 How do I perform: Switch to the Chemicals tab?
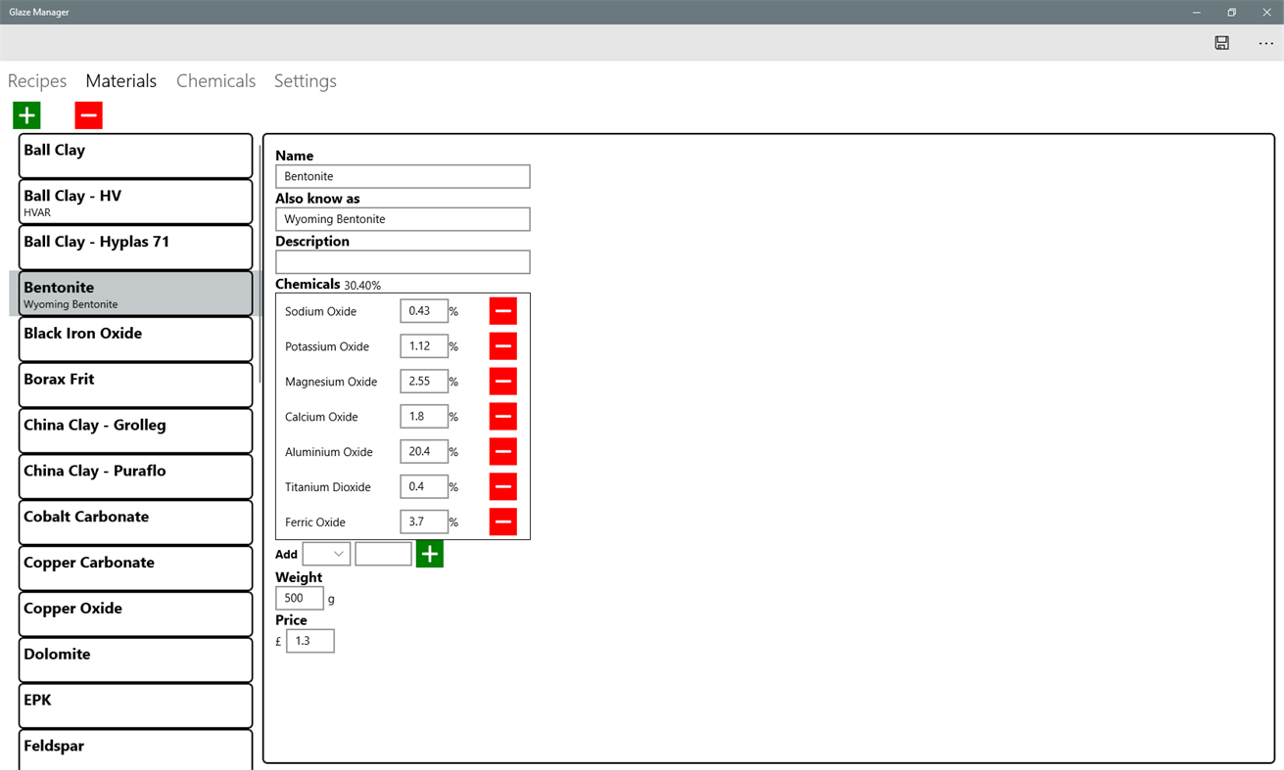pos(215,80)
